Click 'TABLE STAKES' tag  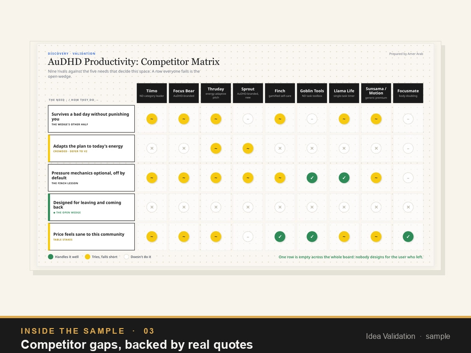coord(63,240)
